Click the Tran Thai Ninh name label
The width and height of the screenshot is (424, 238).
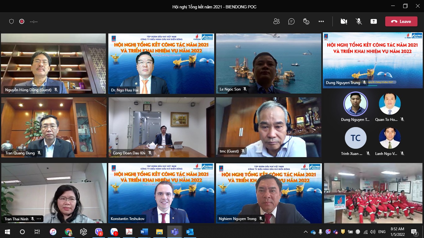16,219
